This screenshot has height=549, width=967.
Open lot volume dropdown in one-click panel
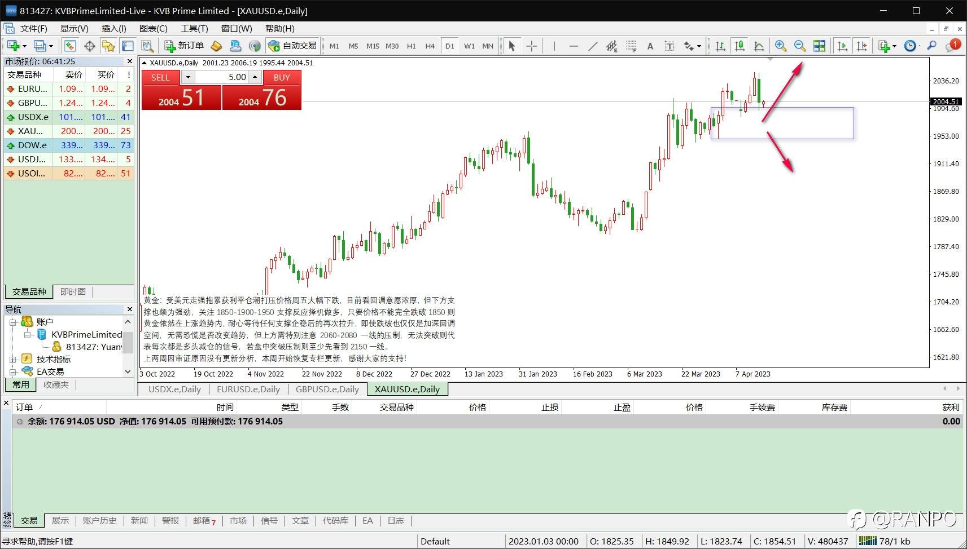click(x=188, y=77)
